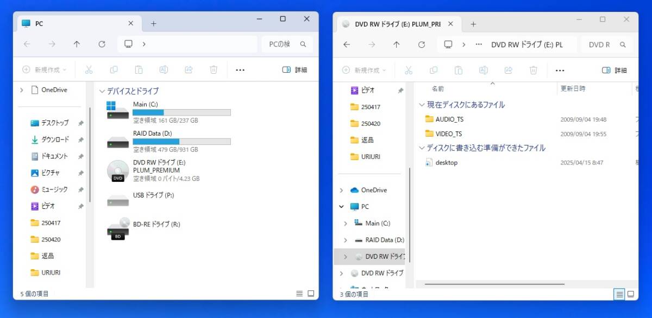Switch DVD RW window to large icons view
Image resolution: width=652 pixels, height=318 pixels.
click(x=631, y=294)
